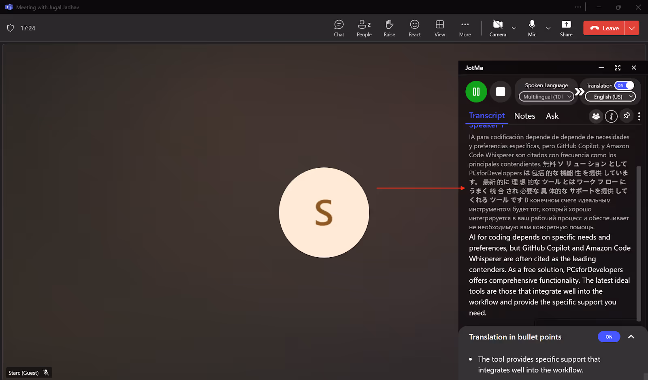
Task: Toggle the Translation switch off
Action: 624,85
